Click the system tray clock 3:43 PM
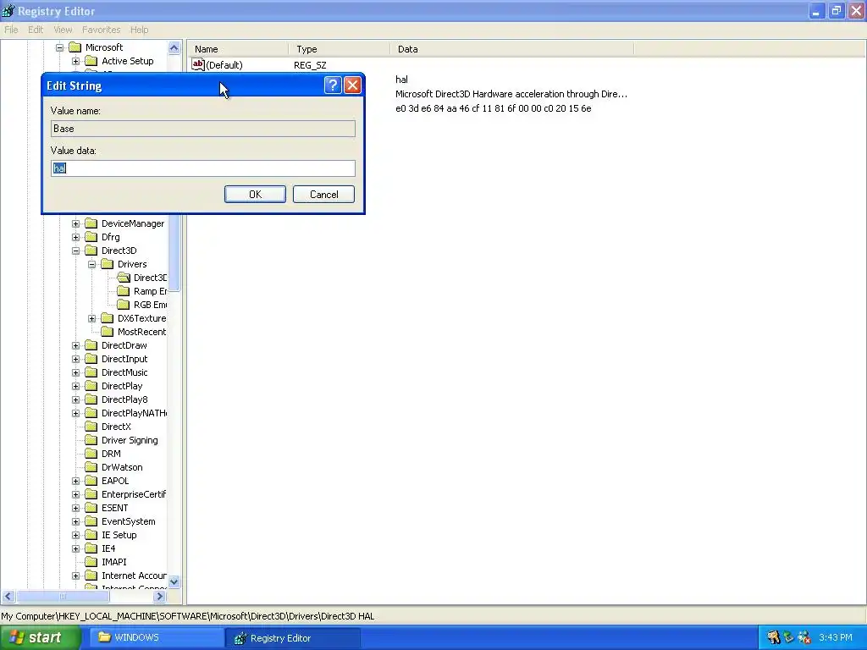Viewport: 867px width, 650px height. click(x=836, y=638)
